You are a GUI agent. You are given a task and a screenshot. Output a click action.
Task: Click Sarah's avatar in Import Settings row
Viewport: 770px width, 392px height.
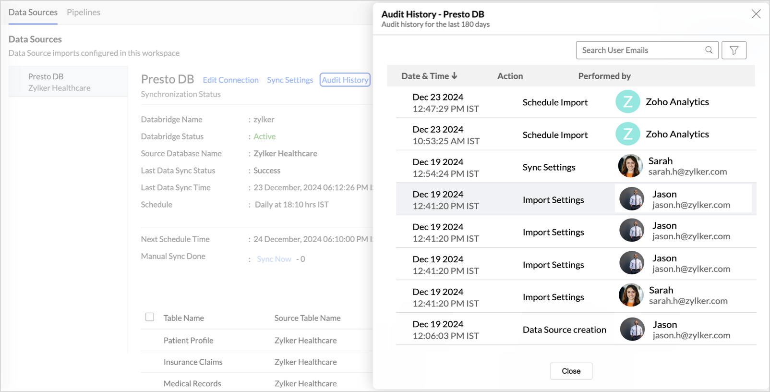point(631,295)
